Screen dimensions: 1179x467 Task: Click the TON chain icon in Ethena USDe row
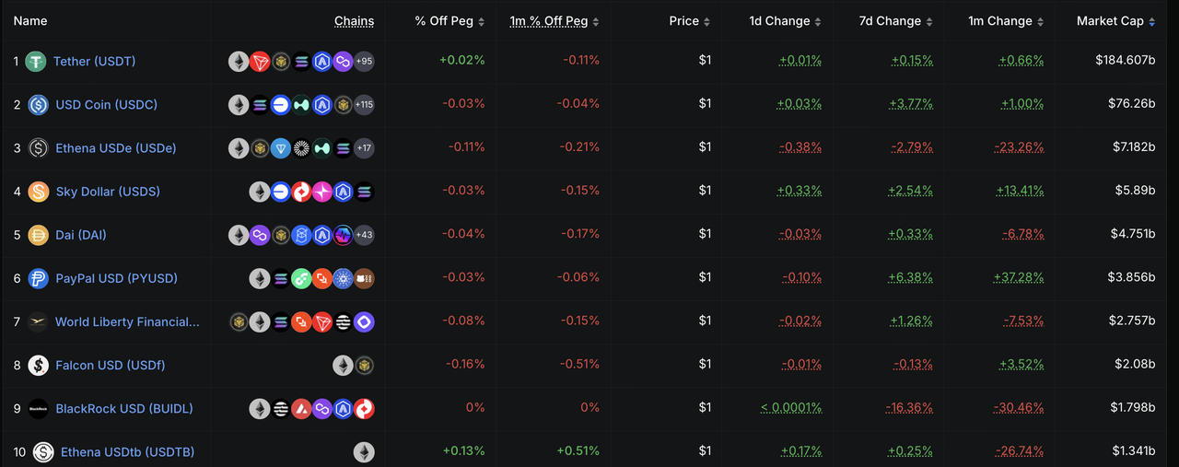(281, 148)
